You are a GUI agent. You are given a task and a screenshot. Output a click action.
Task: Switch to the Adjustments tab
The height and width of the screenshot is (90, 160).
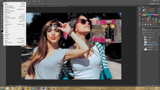(x=144, y=17)
